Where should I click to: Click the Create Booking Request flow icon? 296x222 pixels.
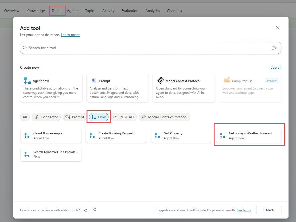pos(92,135)
